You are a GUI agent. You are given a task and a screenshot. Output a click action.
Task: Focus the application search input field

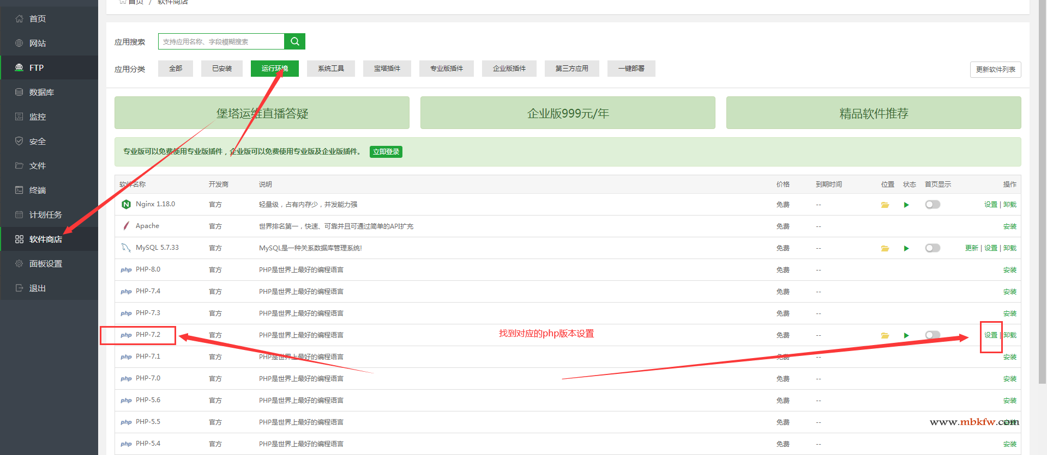point(221,41)
